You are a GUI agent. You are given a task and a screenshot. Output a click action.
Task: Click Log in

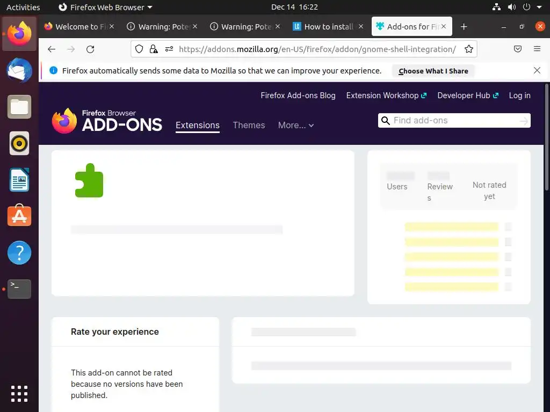tap(519, 95)
